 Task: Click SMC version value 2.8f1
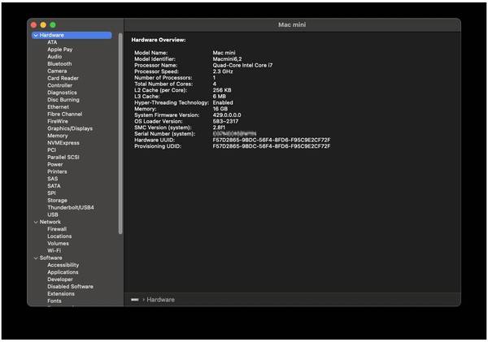click(219, 128)
